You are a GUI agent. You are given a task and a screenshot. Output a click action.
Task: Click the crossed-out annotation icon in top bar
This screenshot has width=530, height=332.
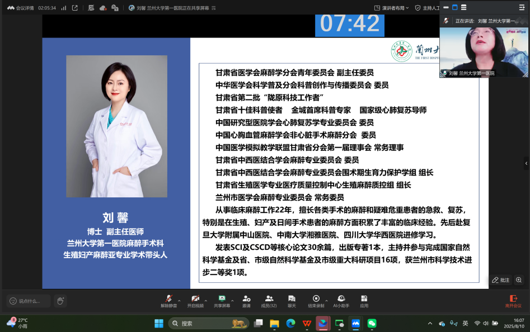(91, 8)
